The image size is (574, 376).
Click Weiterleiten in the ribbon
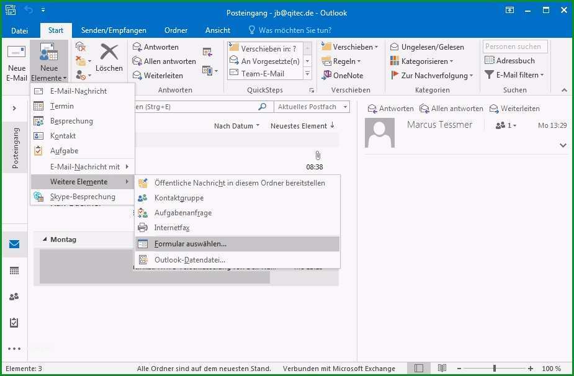point(158,76)
